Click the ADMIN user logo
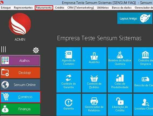Viewport: 153px width, 116px height. pos(20,24)
